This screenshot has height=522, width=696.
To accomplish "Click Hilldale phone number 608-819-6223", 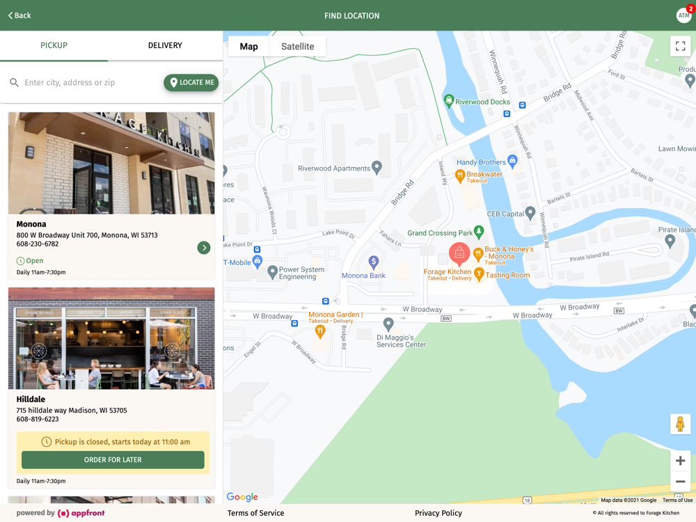I will coord(38,419).
